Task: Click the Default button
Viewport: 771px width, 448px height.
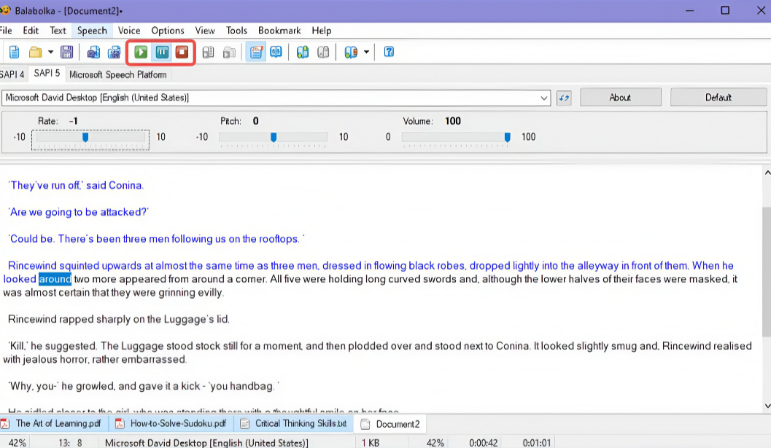Action: (x=718, y=98)
